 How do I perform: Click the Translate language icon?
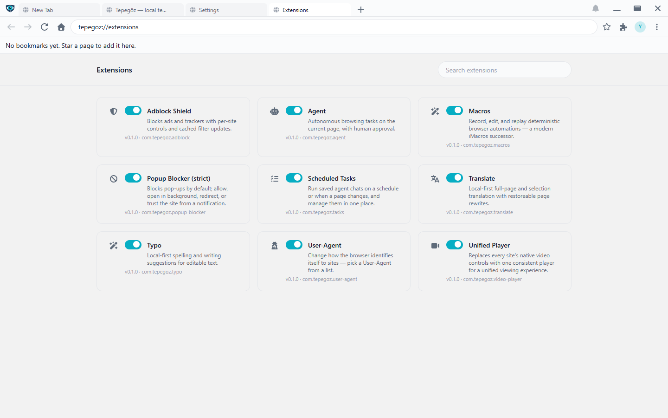coord(435,179)
